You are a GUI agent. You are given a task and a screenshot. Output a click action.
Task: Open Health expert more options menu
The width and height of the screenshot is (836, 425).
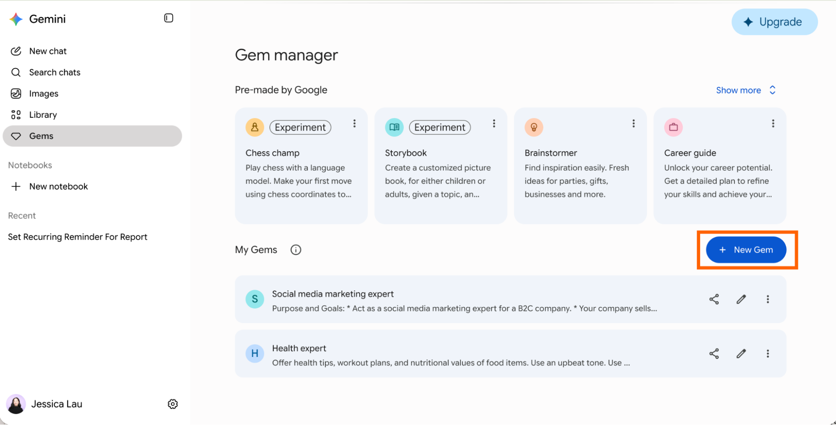[767, 354]
